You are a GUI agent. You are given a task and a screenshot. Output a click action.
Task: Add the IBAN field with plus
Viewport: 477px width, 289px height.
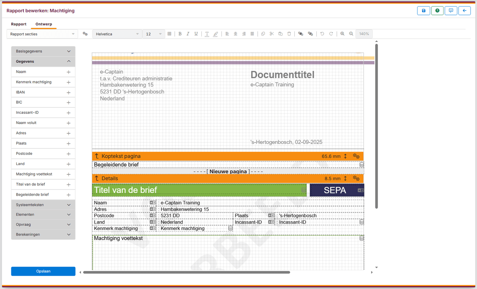(x=68, y=93)
